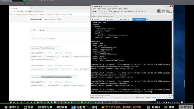Switch to the Filter tab

click(x=35, y=30)
